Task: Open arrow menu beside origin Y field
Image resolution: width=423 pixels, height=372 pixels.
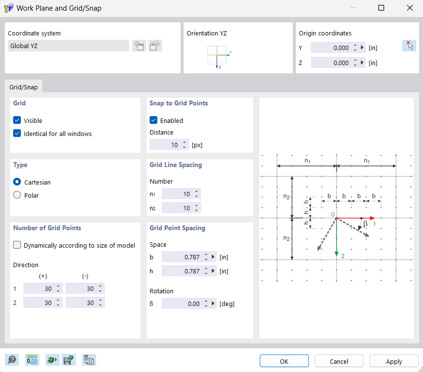Action: click(362, 48)
